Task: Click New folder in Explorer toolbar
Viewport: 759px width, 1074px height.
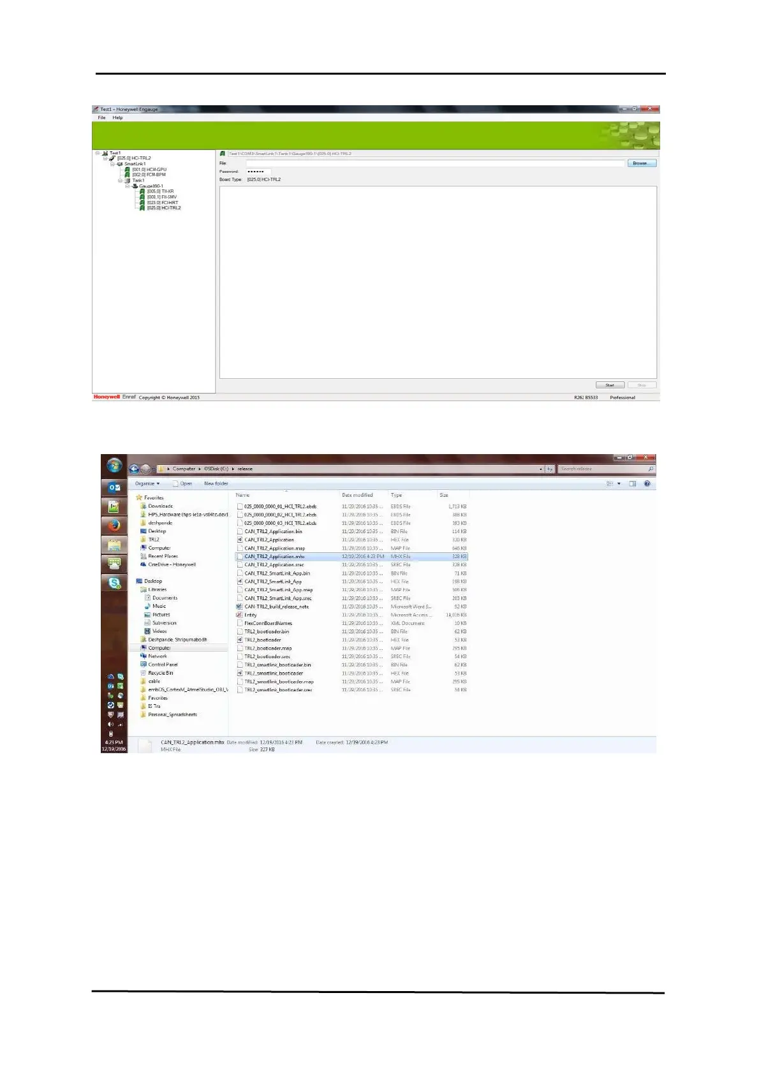Action: click(x=216, y=483)
